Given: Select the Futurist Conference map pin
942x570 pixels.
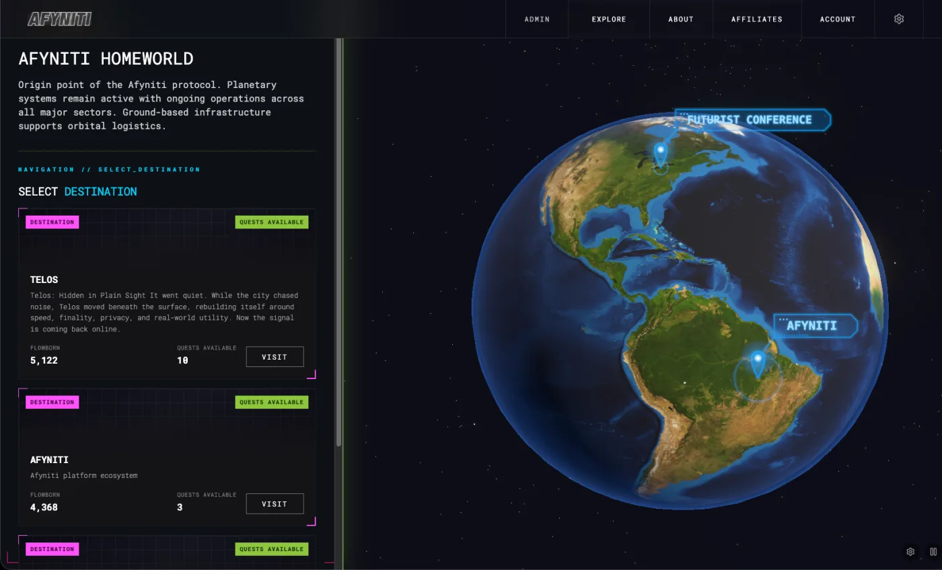Looking at the screenshot, I should (661, 155).
